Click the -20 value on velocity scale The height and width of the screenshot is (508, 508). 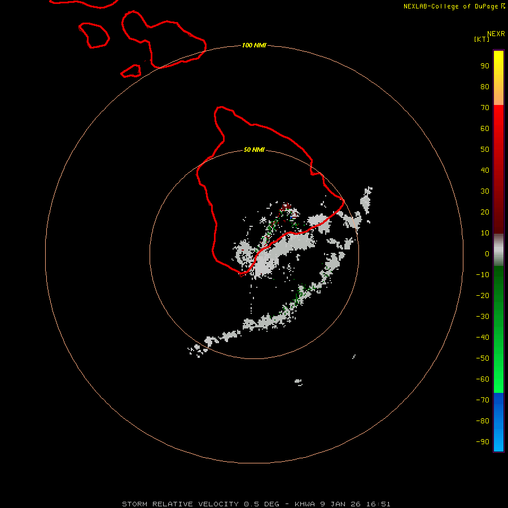pos(483,295)
